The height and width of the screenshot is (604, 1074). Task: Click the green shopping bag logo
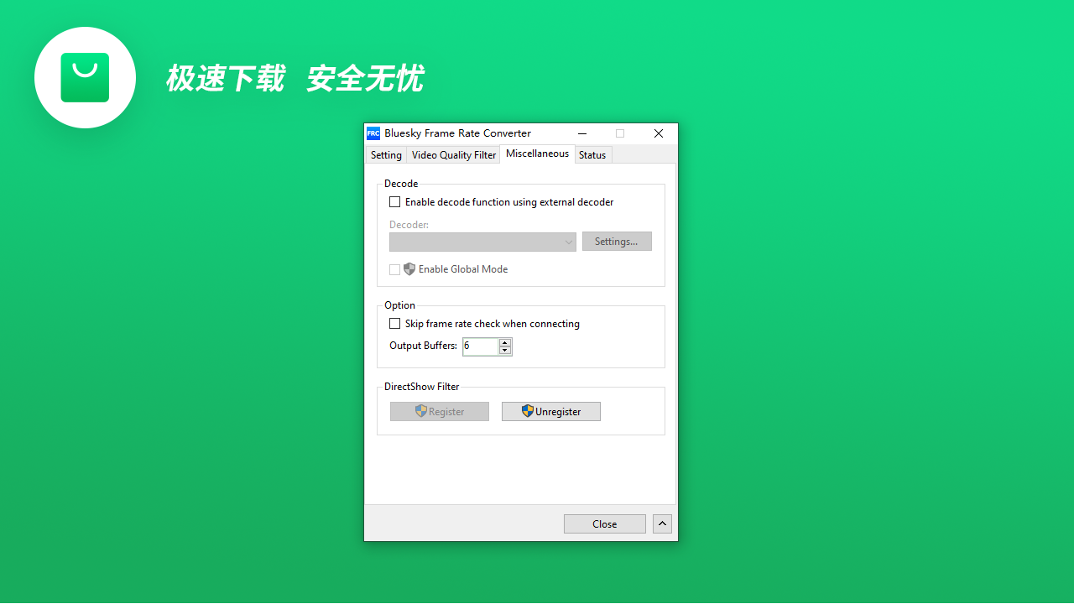85,77
